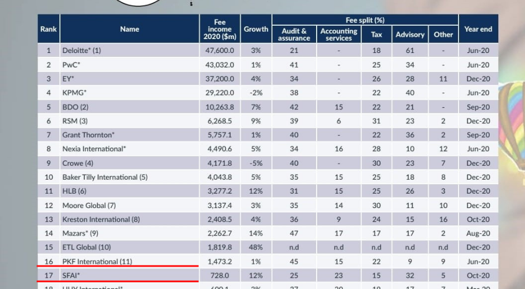Select the HLB (6) name cell
The image size is (525, 289).
tap(130, 191)
